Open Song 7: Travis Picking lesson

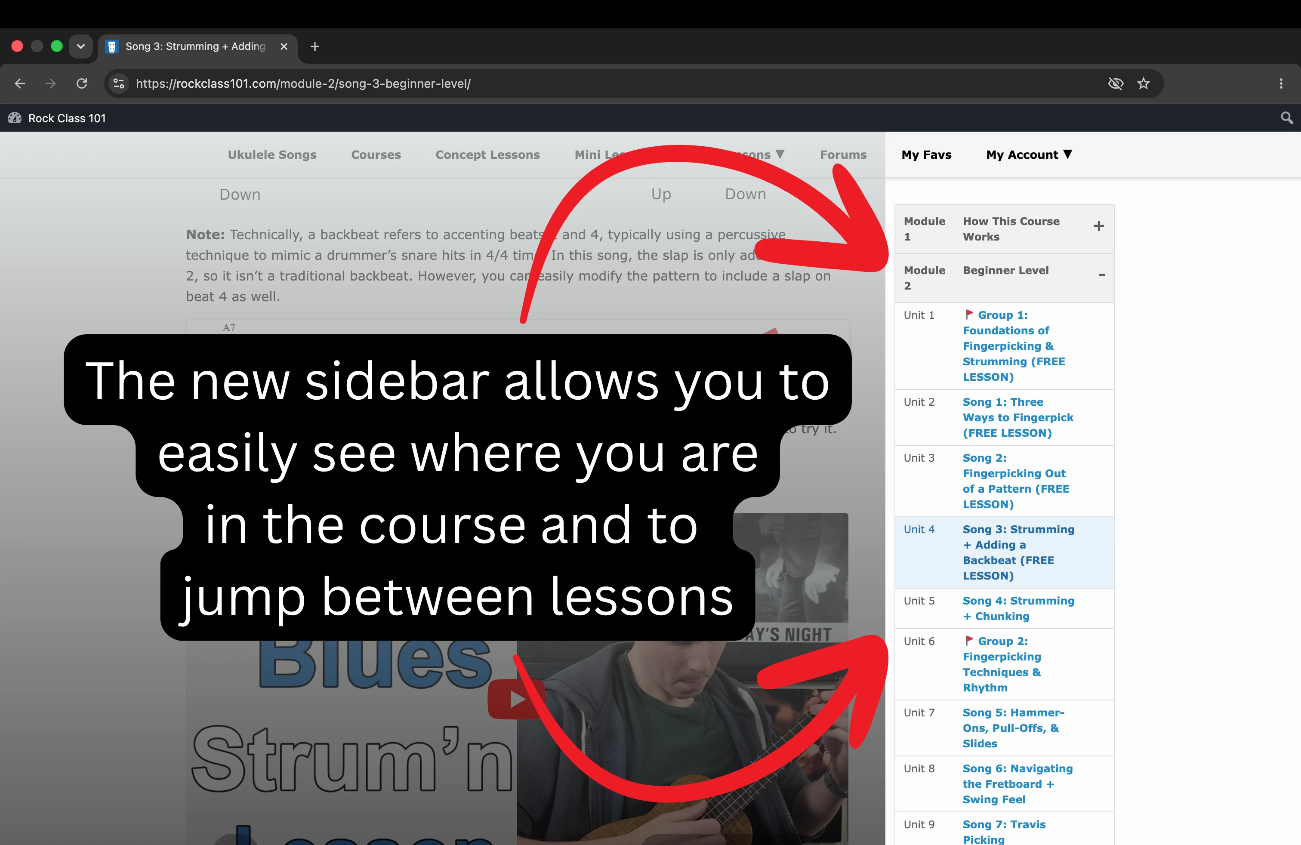(x=1004, y=832)
